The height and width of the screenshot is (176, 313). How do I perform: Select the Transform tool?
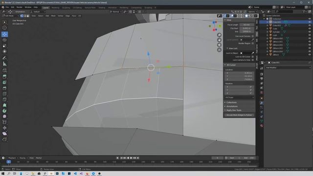[x=4, y=51]
